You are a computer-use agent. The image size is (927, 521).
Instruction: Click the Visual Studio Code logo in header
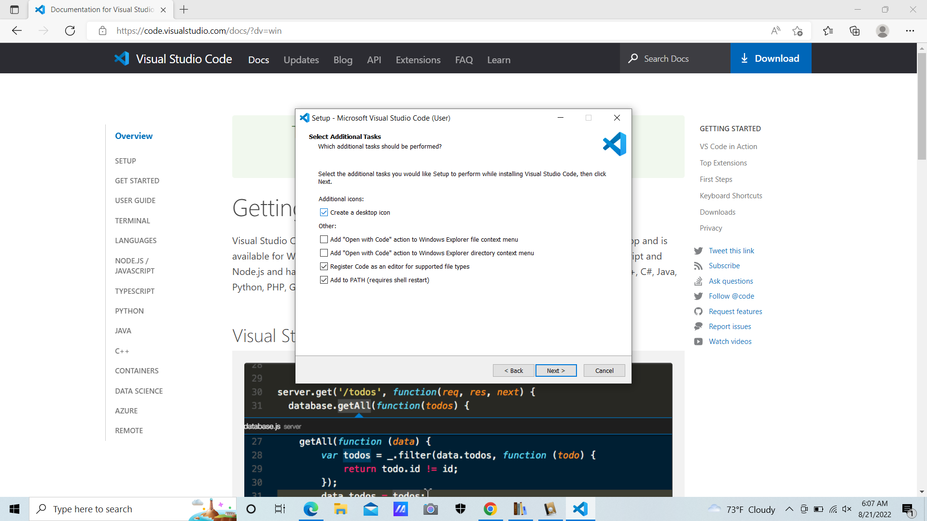coord(173,59)
